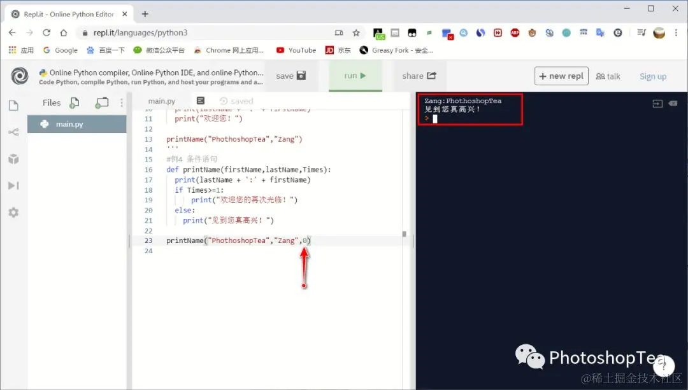Screen dimensions: 688x390
Task: Click the line 16 def printName text
Action: (248, 170)
